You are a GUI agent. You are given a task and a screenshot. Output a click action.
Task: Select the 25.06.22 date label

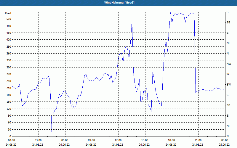(x=224, y=144)
